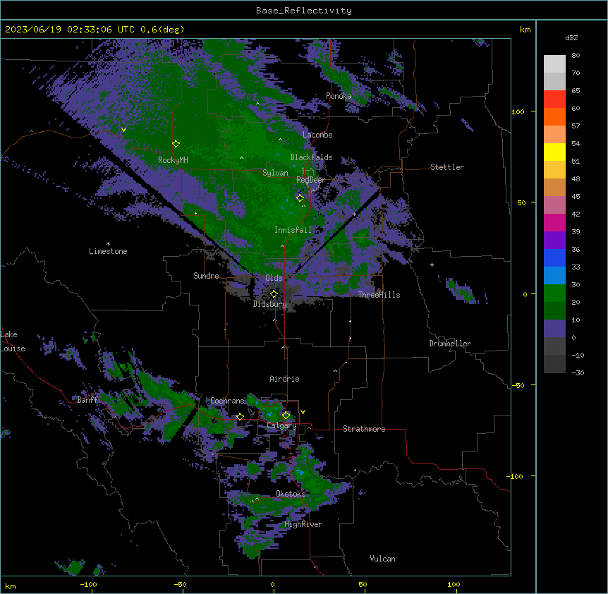Viewport: 608px width, 594px height.
Task: Click the Sylvan label
Action: 275,173
